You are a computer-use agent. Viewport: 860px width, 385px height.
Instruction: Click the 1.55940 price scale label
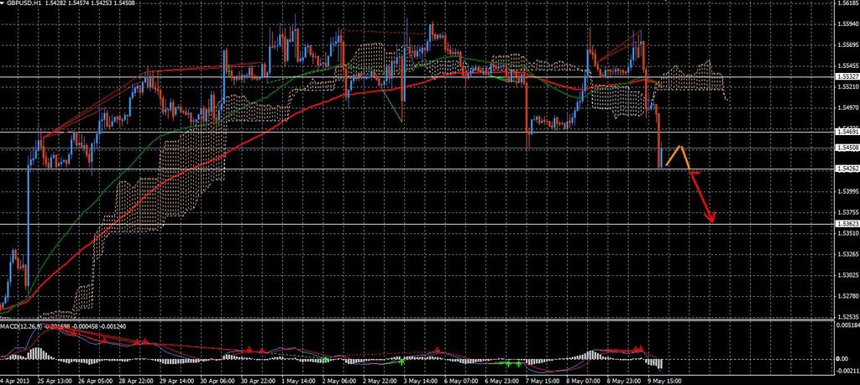point(848,24)
